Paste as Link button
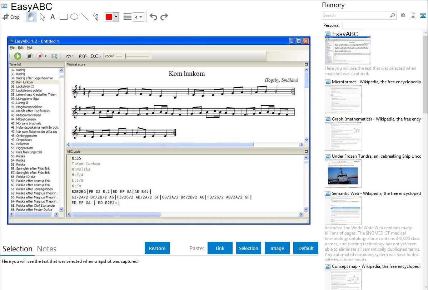Viewport: 428px width, 290px height. (x=220, y=248)
